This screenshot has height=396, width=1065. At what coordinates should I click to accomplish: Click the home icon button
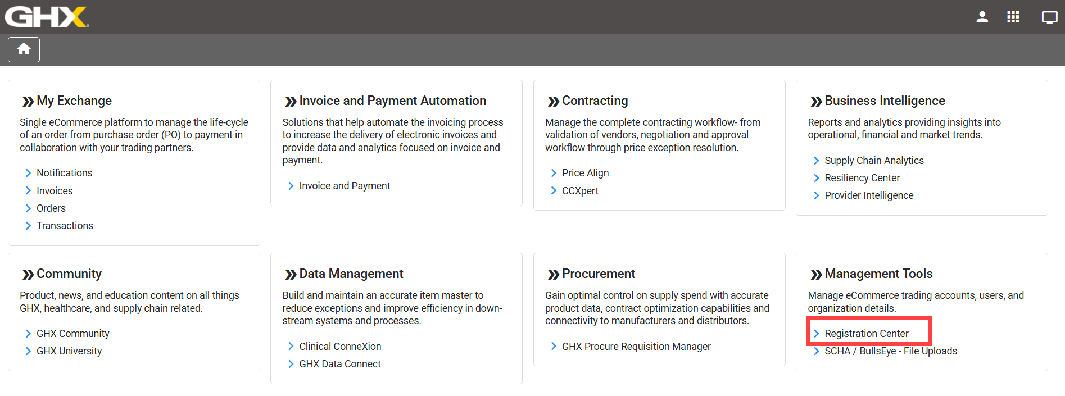pyautogui.click(x=24, y=49)
